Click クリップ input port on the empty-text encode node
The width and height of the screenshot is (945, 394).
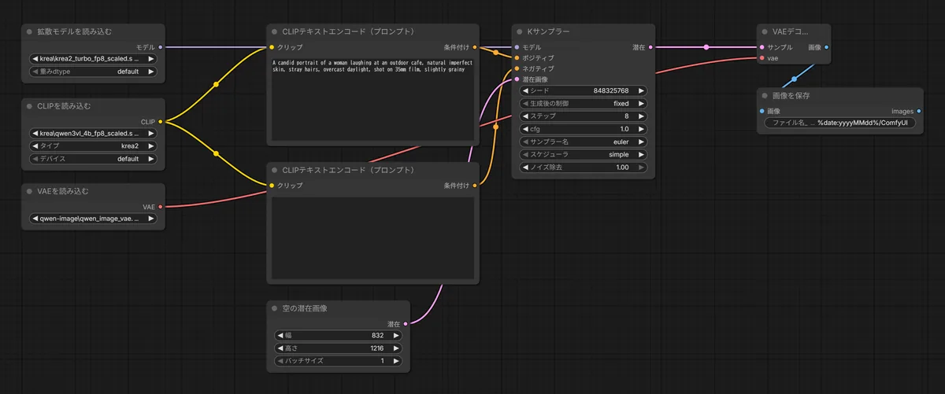tap(272, 186)
